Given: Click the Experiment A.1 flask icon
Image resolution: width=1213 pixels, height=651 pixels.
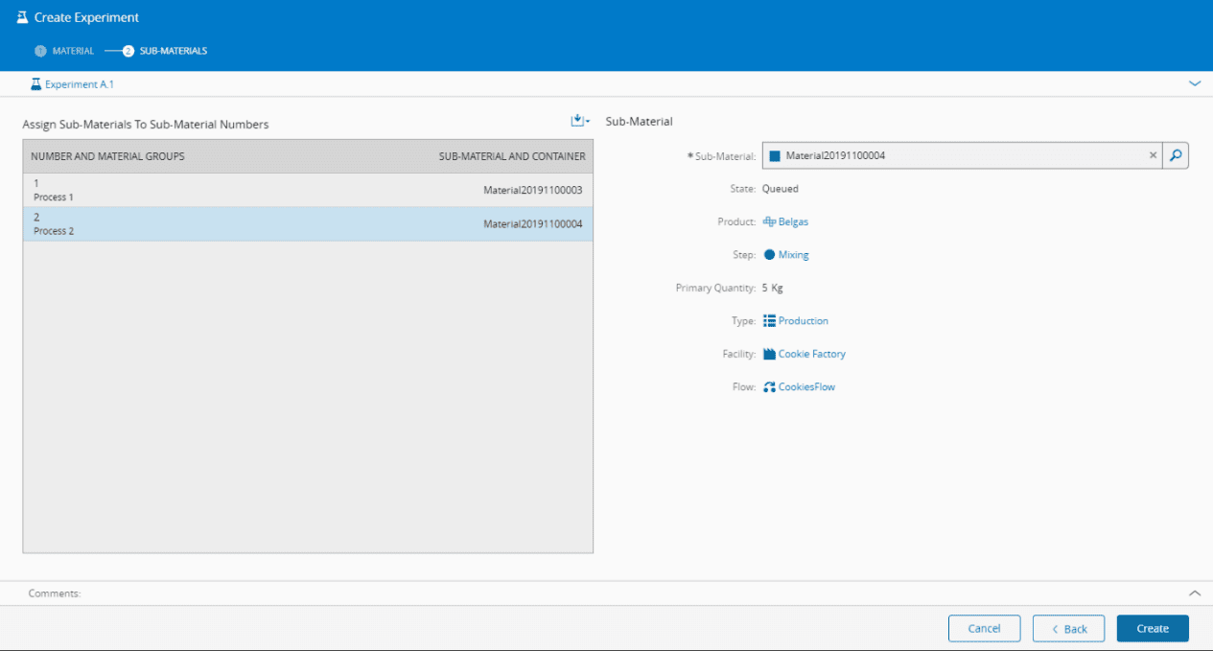Looking at the screenshot, I should [x=36, y=84].
